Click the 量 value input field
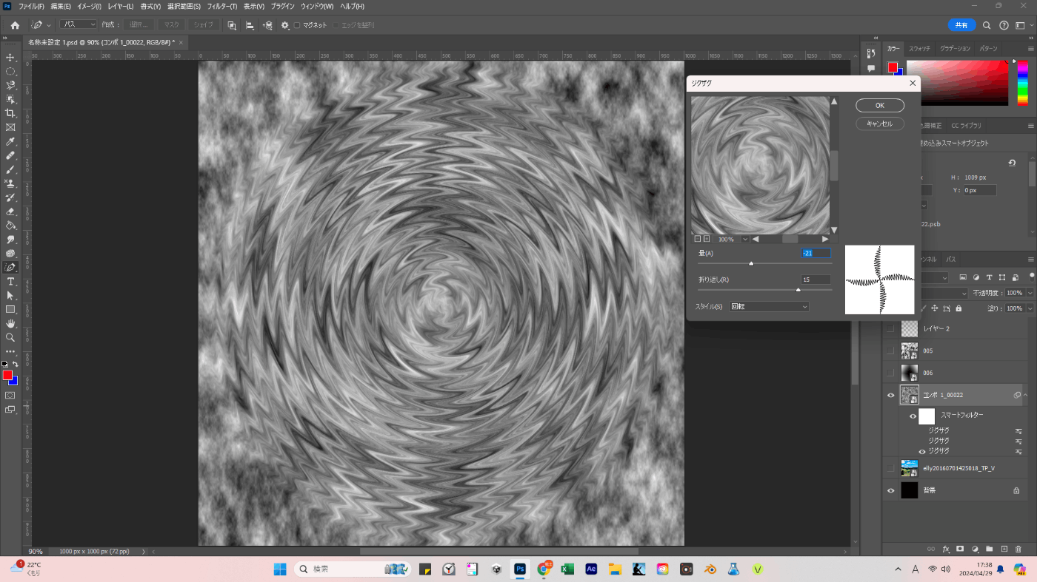 click(x=816, y=254)
